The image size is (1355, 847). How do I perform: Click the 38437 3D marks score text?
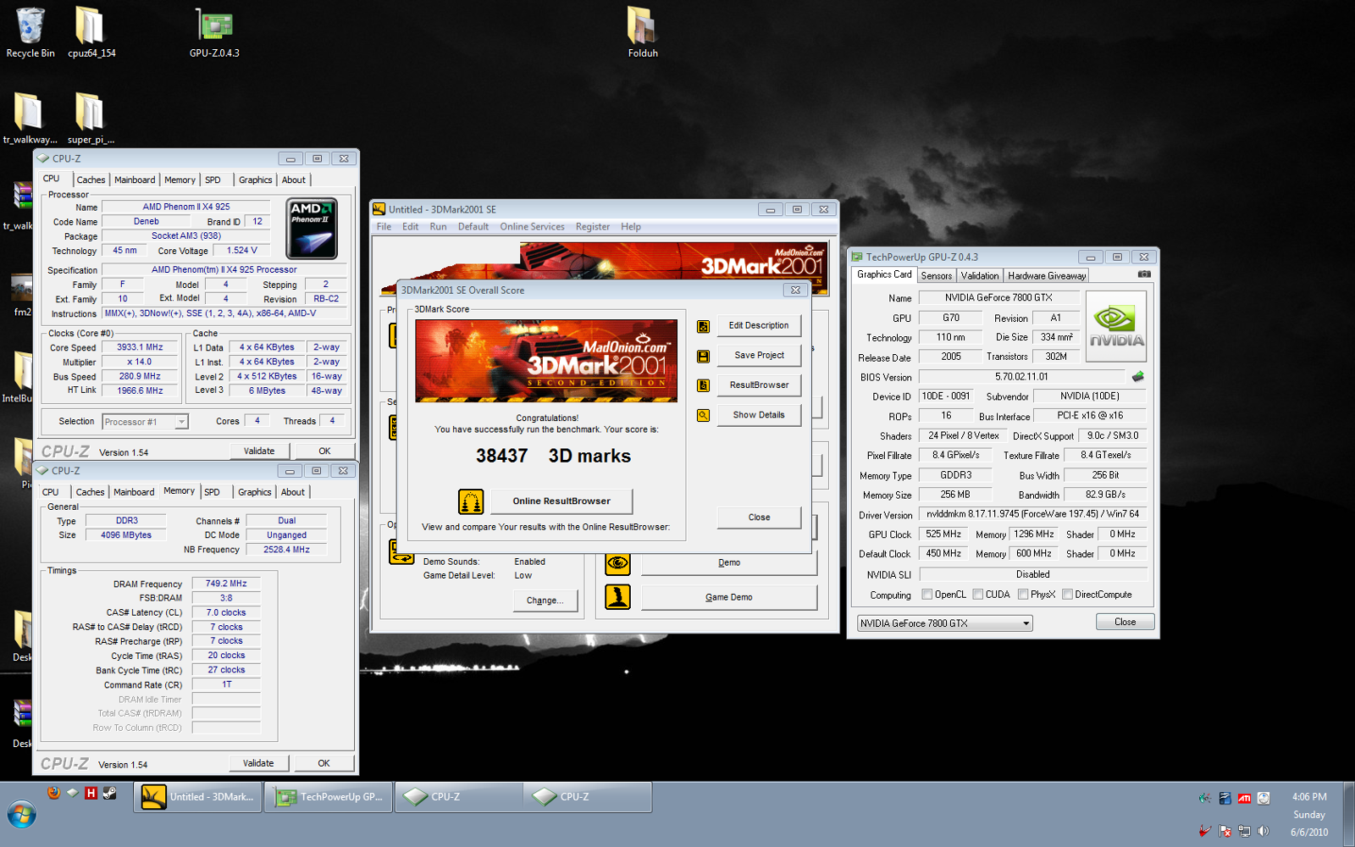click(553, 456)
